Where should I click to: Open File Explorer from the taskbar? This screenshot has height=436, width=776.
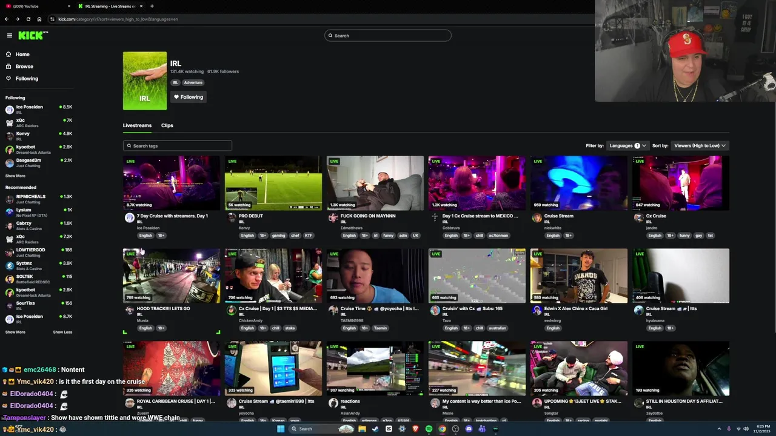(362, 429)
